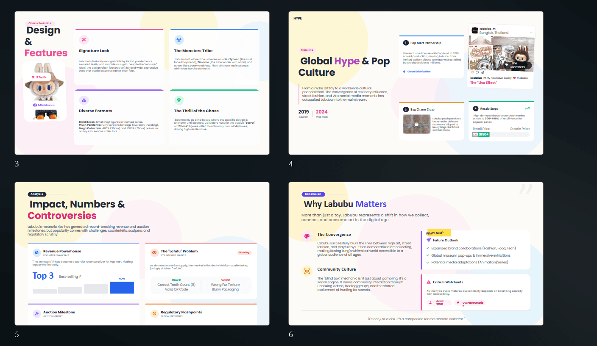Click the Timeline tag on slide 4
The width and height of the screenshot is (597, 346).
tap(307, 50)
